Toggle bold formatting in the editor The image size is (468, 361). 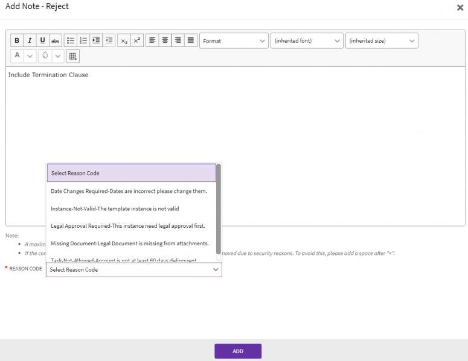click(17, 41)
